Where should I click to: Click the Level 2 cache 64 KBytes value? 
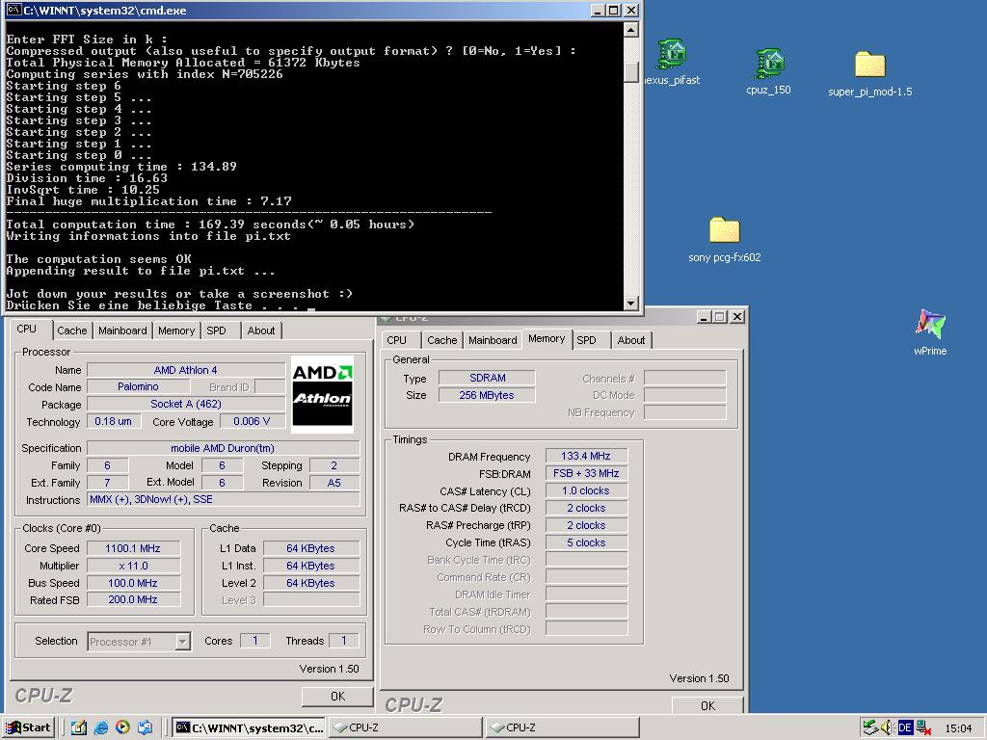311,583
